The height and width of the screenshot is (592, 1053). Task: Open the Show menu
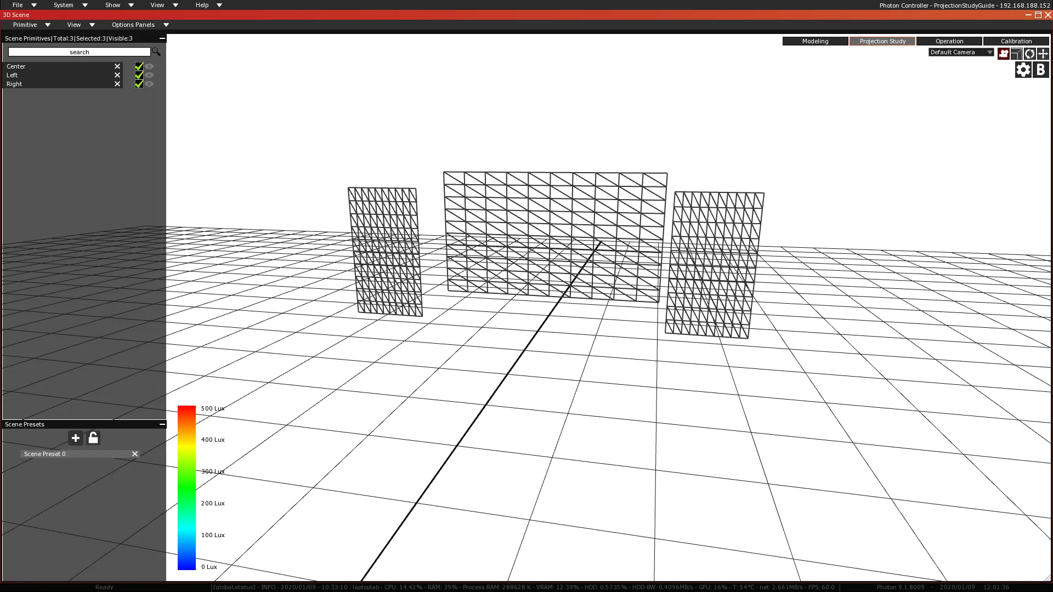tap(112, 5)
